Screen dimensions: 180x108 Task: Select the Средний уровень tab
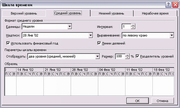click(68, 13)
